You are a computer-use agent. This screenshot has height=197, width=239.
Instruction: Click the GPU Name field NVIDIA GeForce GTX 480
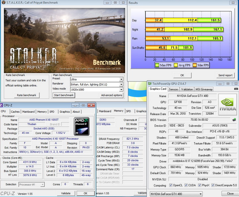pos(192,96)
